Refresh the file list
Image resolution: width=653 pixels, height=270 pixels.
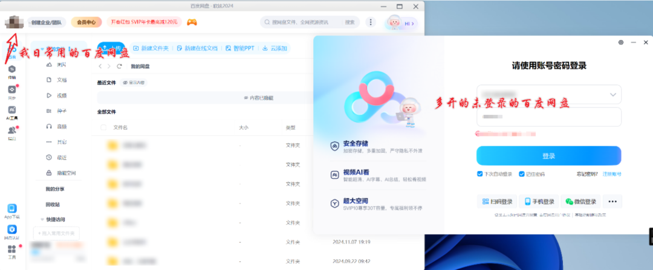[120, 66]
